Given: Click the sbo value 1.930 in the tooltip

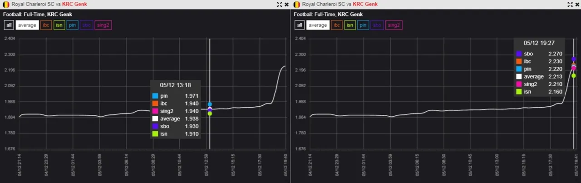Looking at the screenshot, I should coord(192,126).
